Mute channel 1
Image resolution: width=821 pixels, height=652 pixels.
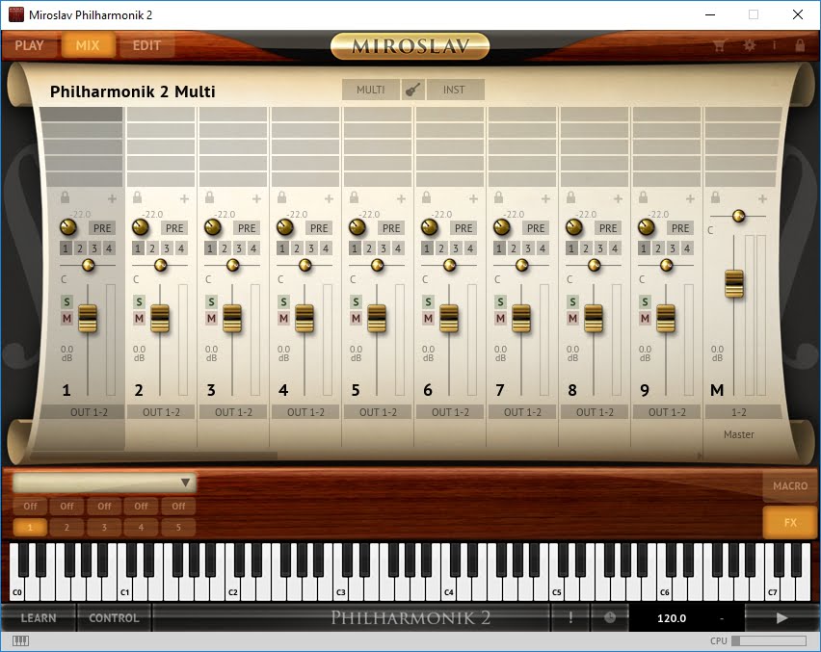[66, 318]
